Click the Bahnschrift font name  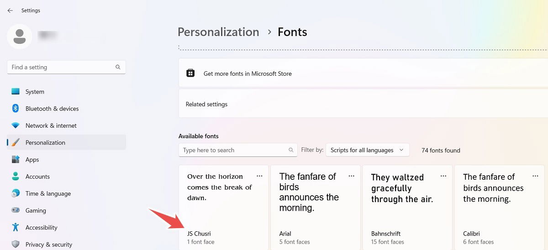click(386, 234)
